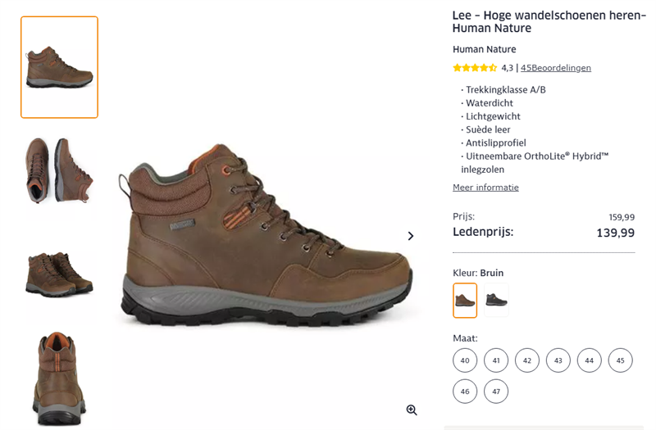Click the zoom magnifier icon on product image
Screen dimensions: 656x430
412,410
